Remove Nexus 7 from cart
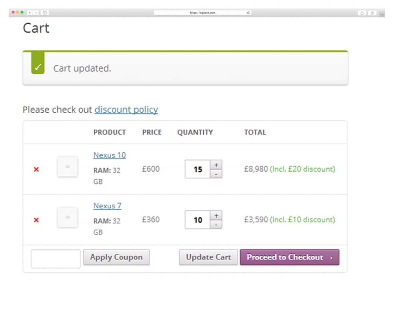 pos(36,220)
